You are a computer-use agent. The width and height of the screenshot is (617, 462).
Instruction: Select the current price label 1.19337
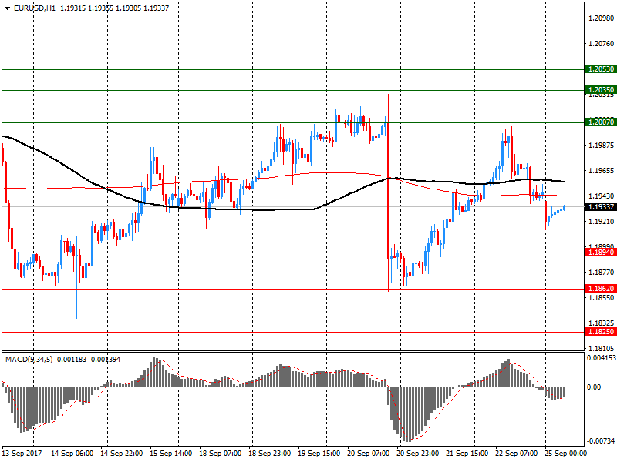(601, 206)
